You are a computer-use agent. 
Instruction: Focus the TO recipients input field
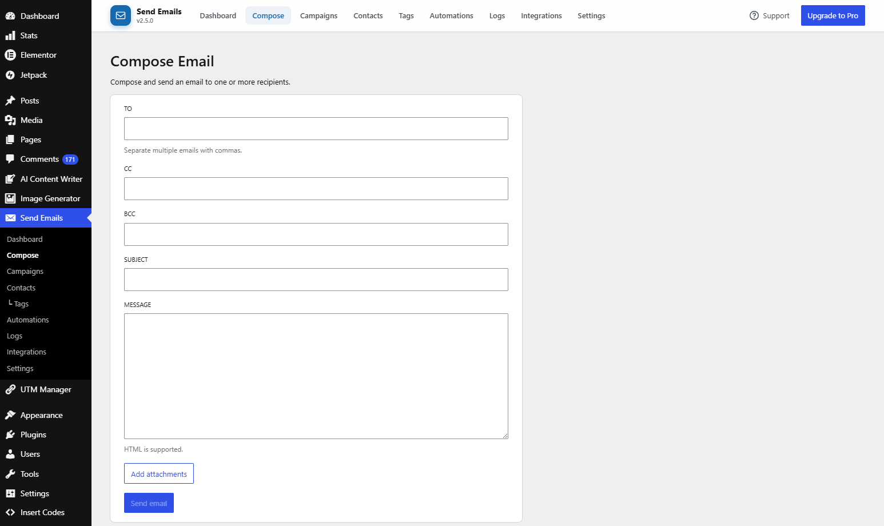pos(316,129)
